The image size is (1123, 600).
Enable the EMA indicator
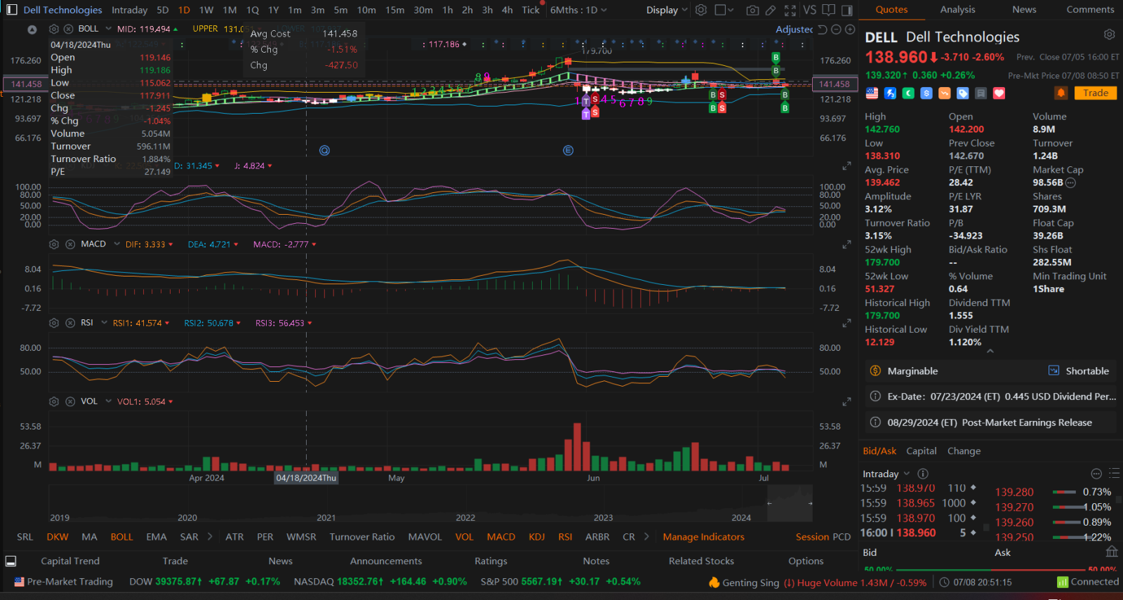tap(157, 537)
